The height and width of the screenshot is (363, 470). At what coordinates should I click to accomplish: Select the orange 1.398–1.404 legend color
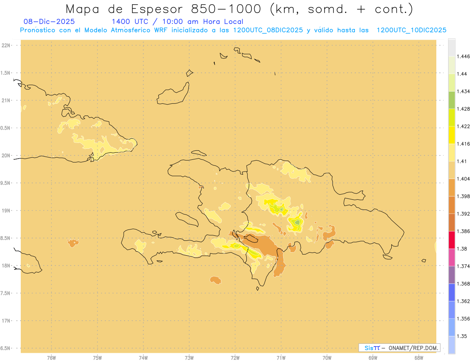pyautogui.click(x=452, y=187)
